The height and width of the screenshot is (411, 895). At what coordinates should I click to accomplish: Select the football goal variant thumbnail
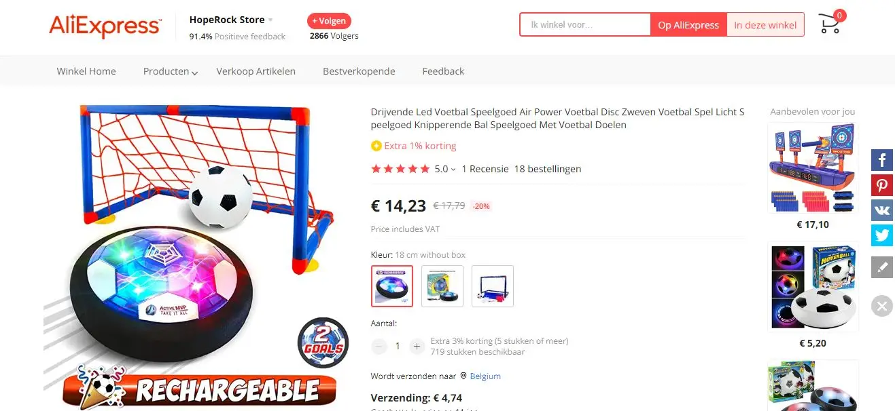tap(493, 286)
